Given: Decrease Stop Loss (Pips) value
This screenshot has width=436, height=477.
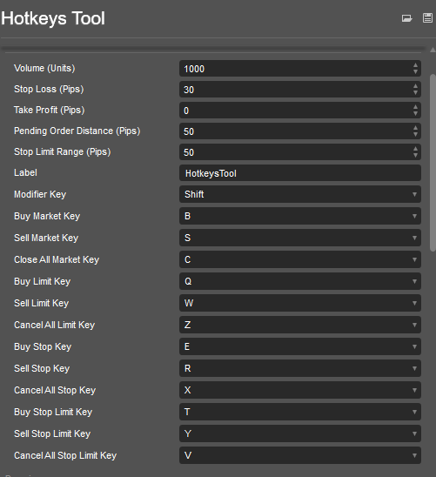Looking at the screenshot, I should point(415,93).
